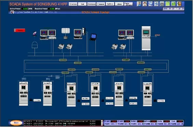Click the blue double-arrow switch icon
This screenshot has width=193, height=127.
(x=151, y=4)
